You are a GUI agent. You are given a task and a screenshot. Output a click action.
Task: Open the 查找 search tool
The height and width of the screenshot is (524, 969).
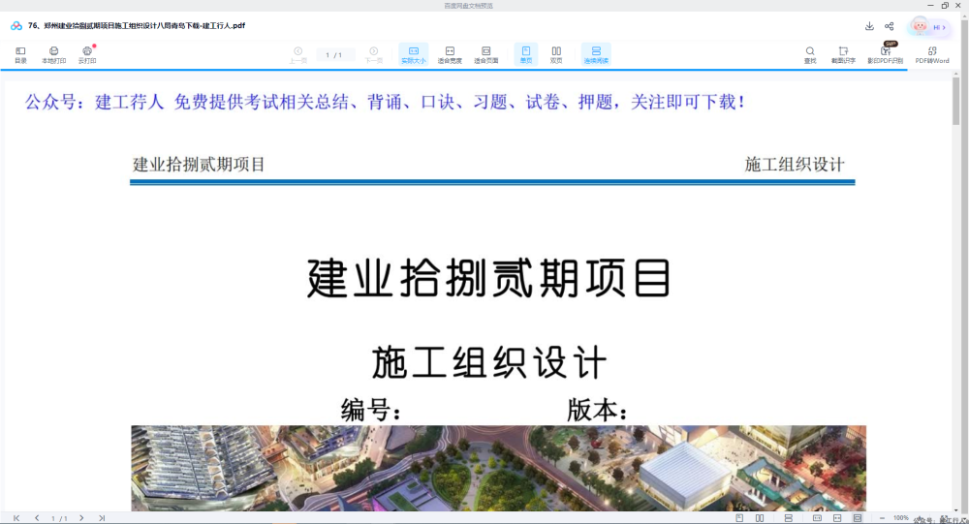click(x=809, y=54)
